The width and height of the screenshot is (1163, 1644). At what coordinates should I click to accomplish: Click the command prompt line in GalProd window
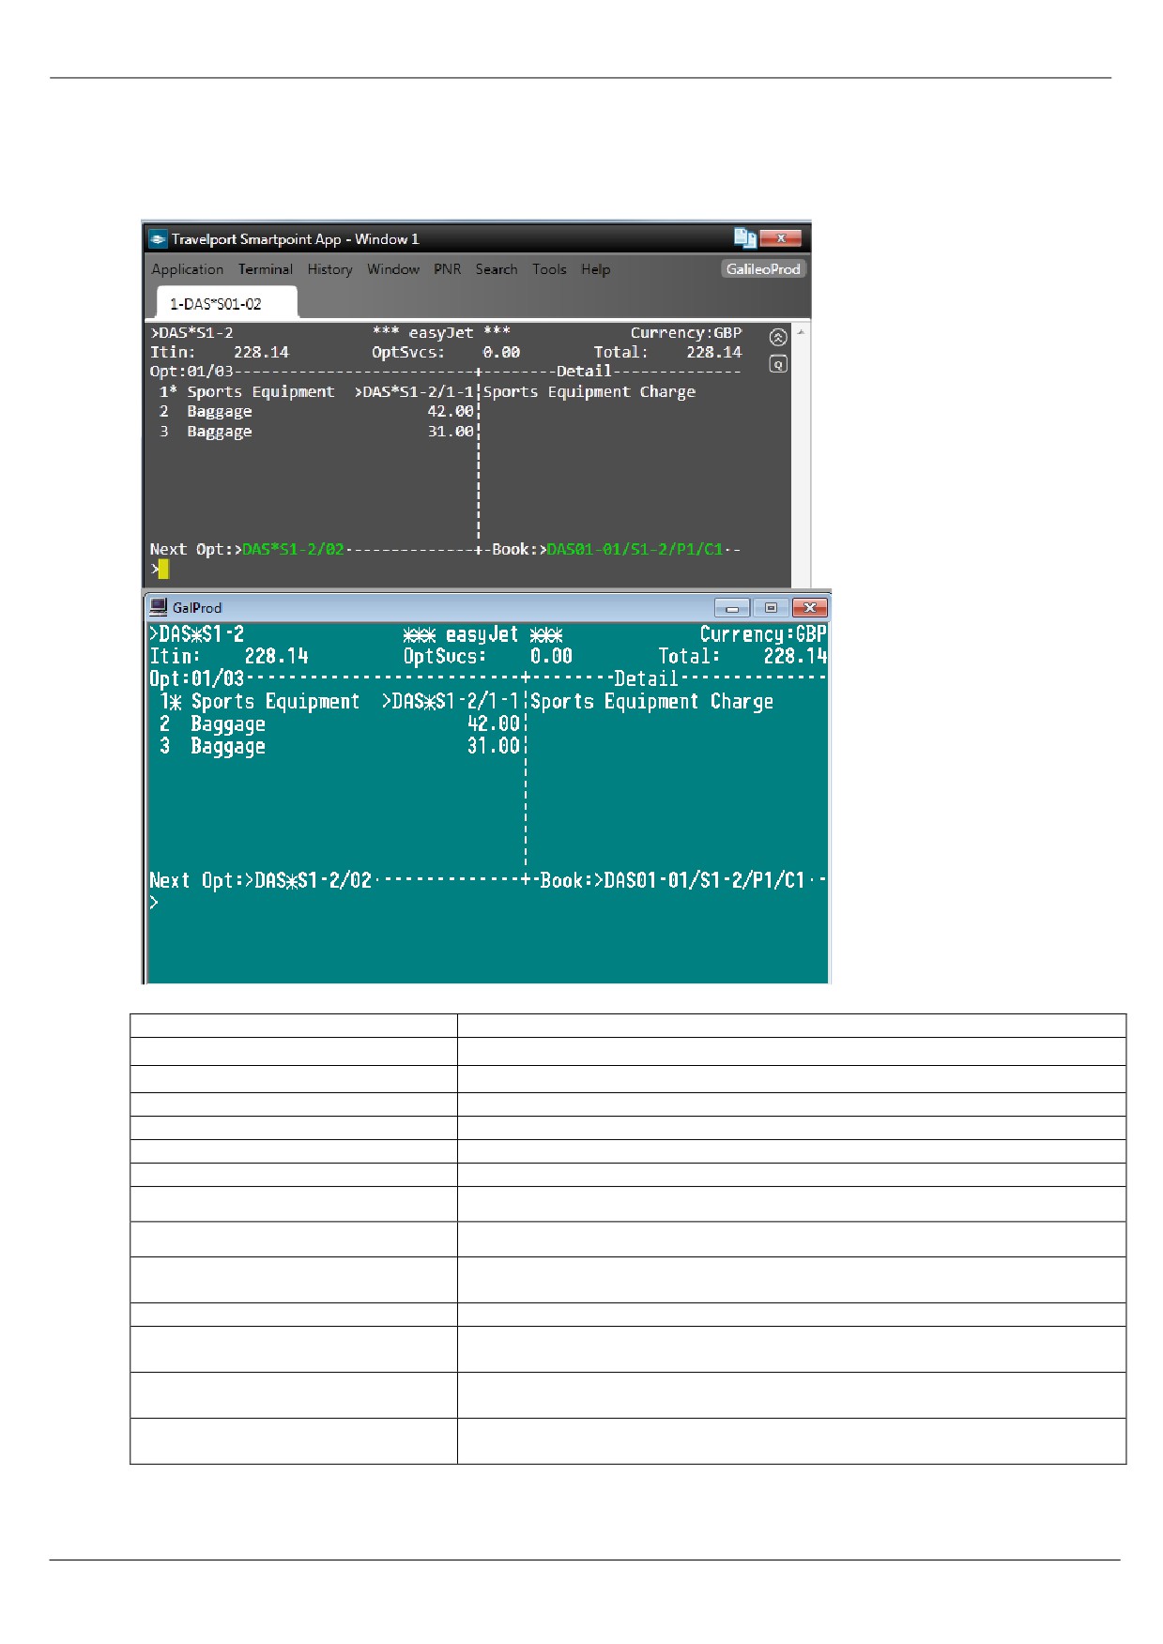pos(488,903)
